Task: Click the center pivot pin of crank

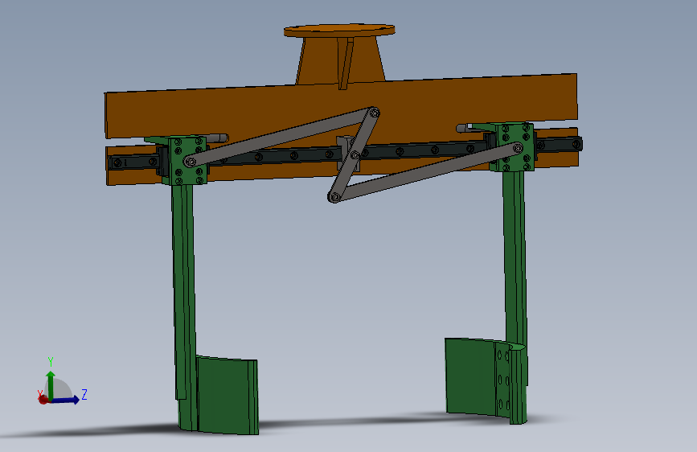Action: pyautogui.click(x=355, y=155)
